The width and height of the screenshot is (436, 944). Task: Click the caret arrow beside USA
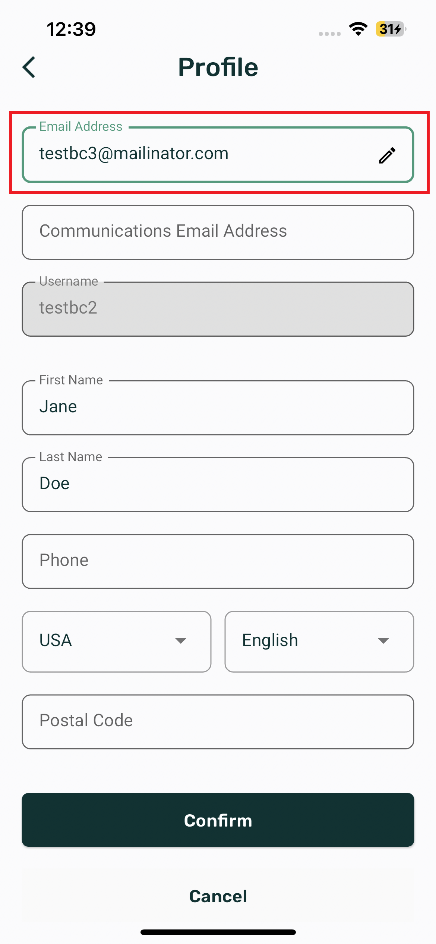click(181, 641)
